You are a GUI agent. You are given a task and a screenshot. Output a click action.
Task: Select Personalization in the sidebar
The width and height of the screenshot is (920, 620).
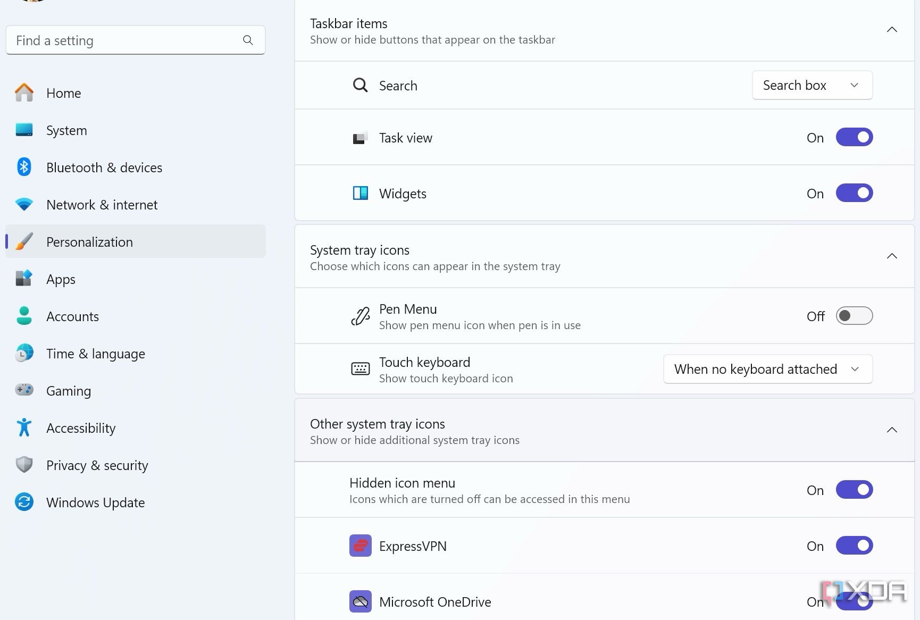[x=135, y=241]
